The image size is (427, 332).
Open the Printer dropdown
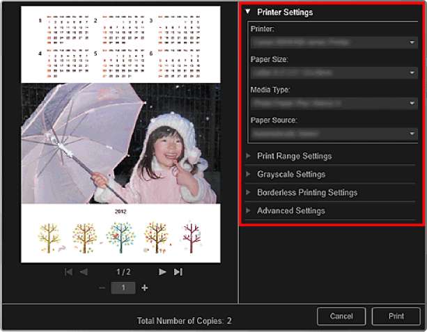click(x=334, y=42)
